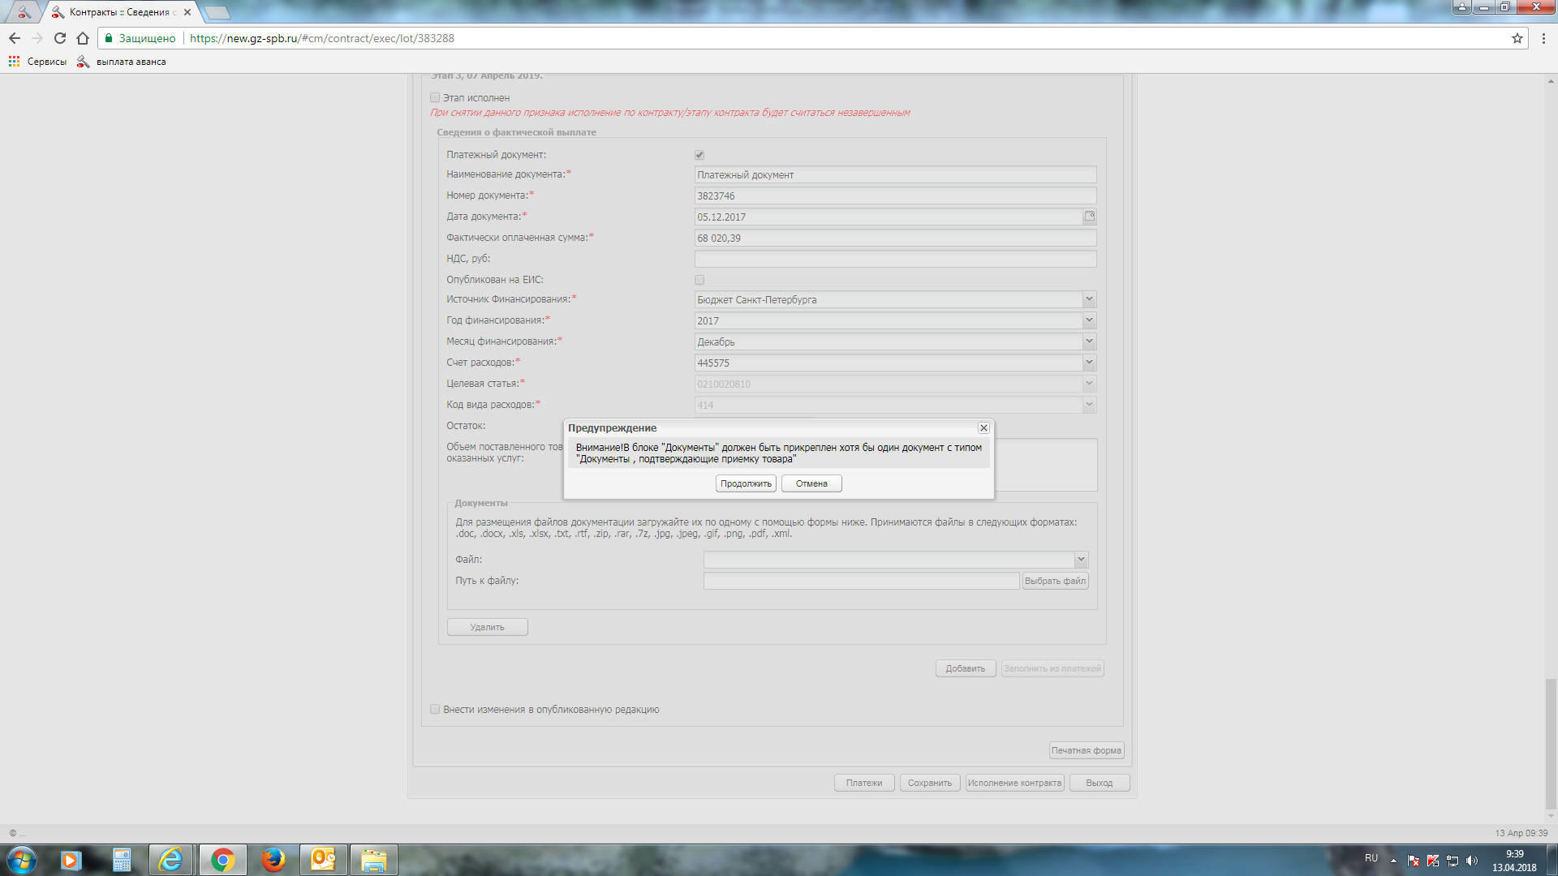Open a new browser tab

[217, 12]
